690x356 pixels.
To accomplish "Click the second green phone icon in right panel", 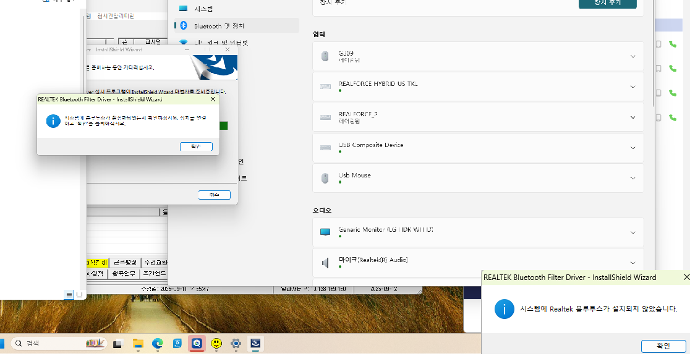I will tap(673, 68).
